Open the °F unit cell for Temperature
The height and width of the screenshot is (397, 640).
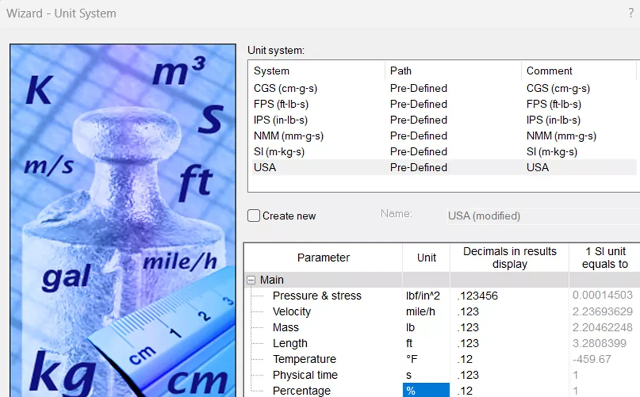pos(426,359)
